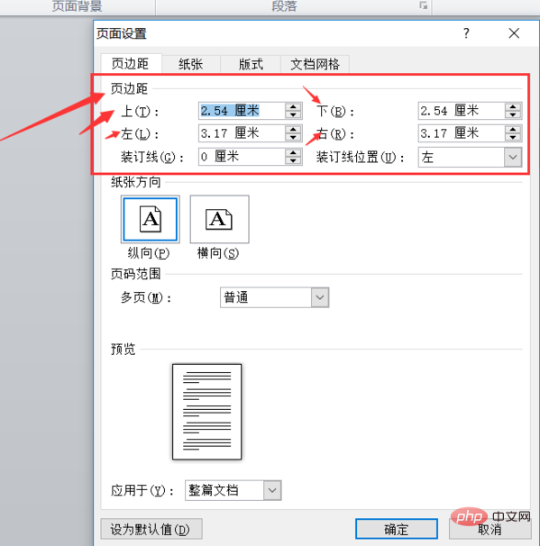The height and width of the screenshot is (546, 540).
Task: Open the 多页 dropdown showing 普通
Action: point(275,297)
